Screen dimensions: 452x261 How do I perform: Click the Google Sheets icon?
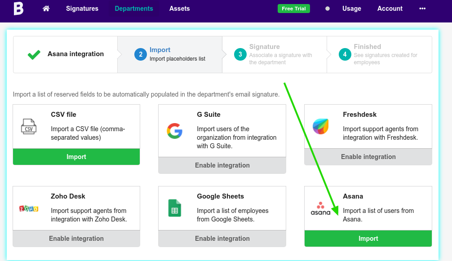(174, 208)
